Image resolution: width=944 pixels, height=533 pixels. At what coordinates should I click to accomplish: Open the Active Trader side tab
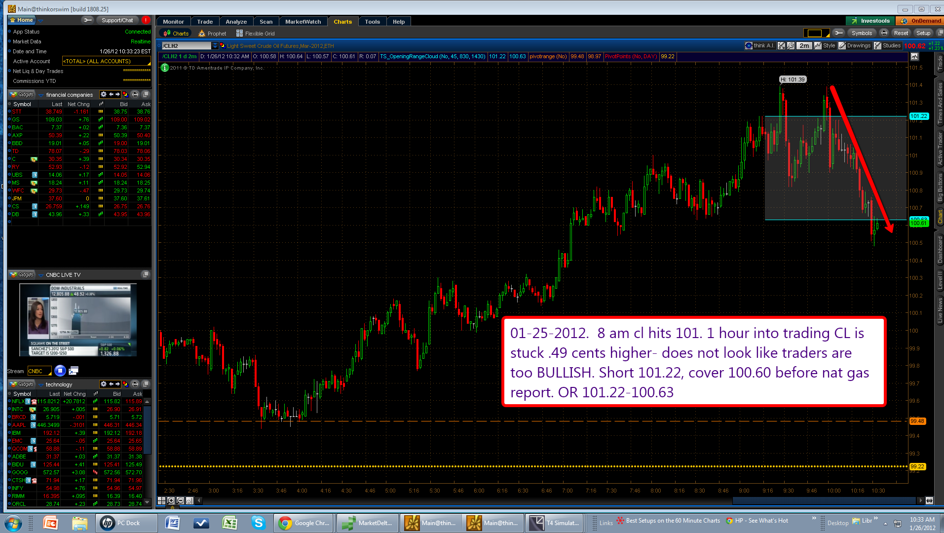pyautogui.click(x=940, y=148)
